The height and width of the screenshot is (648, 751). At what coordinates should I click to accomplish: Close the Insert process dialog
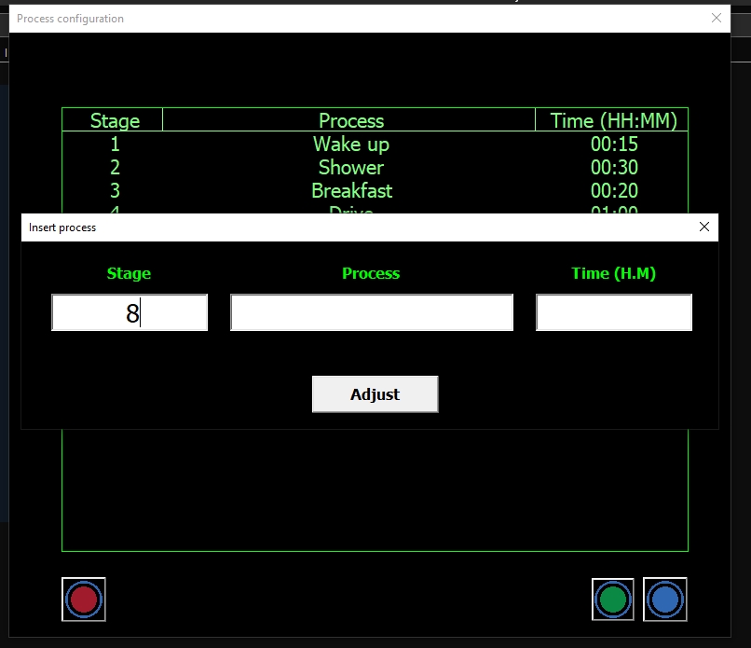(x=704, y=227)
